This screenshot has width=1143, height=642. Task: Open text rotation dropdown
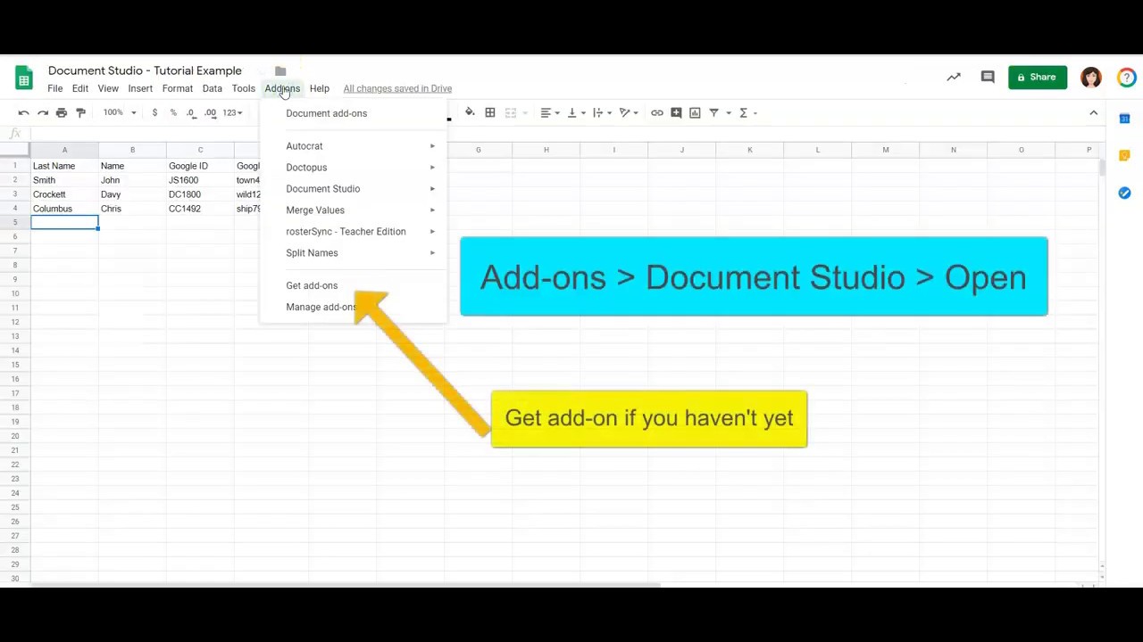click(629, 112)
